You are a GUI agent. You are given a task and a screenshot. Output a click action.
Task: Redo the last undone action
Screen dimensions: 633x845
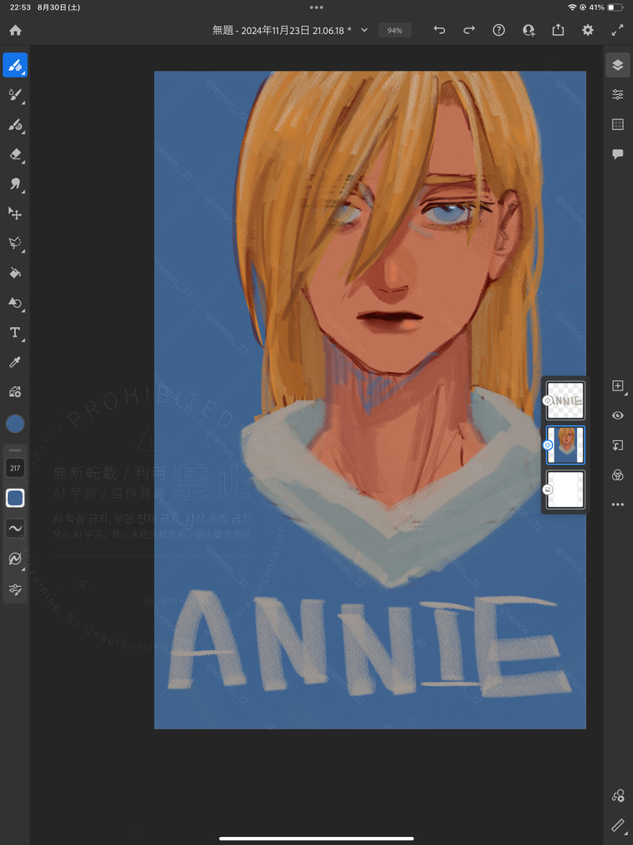[x=469, y=30]
